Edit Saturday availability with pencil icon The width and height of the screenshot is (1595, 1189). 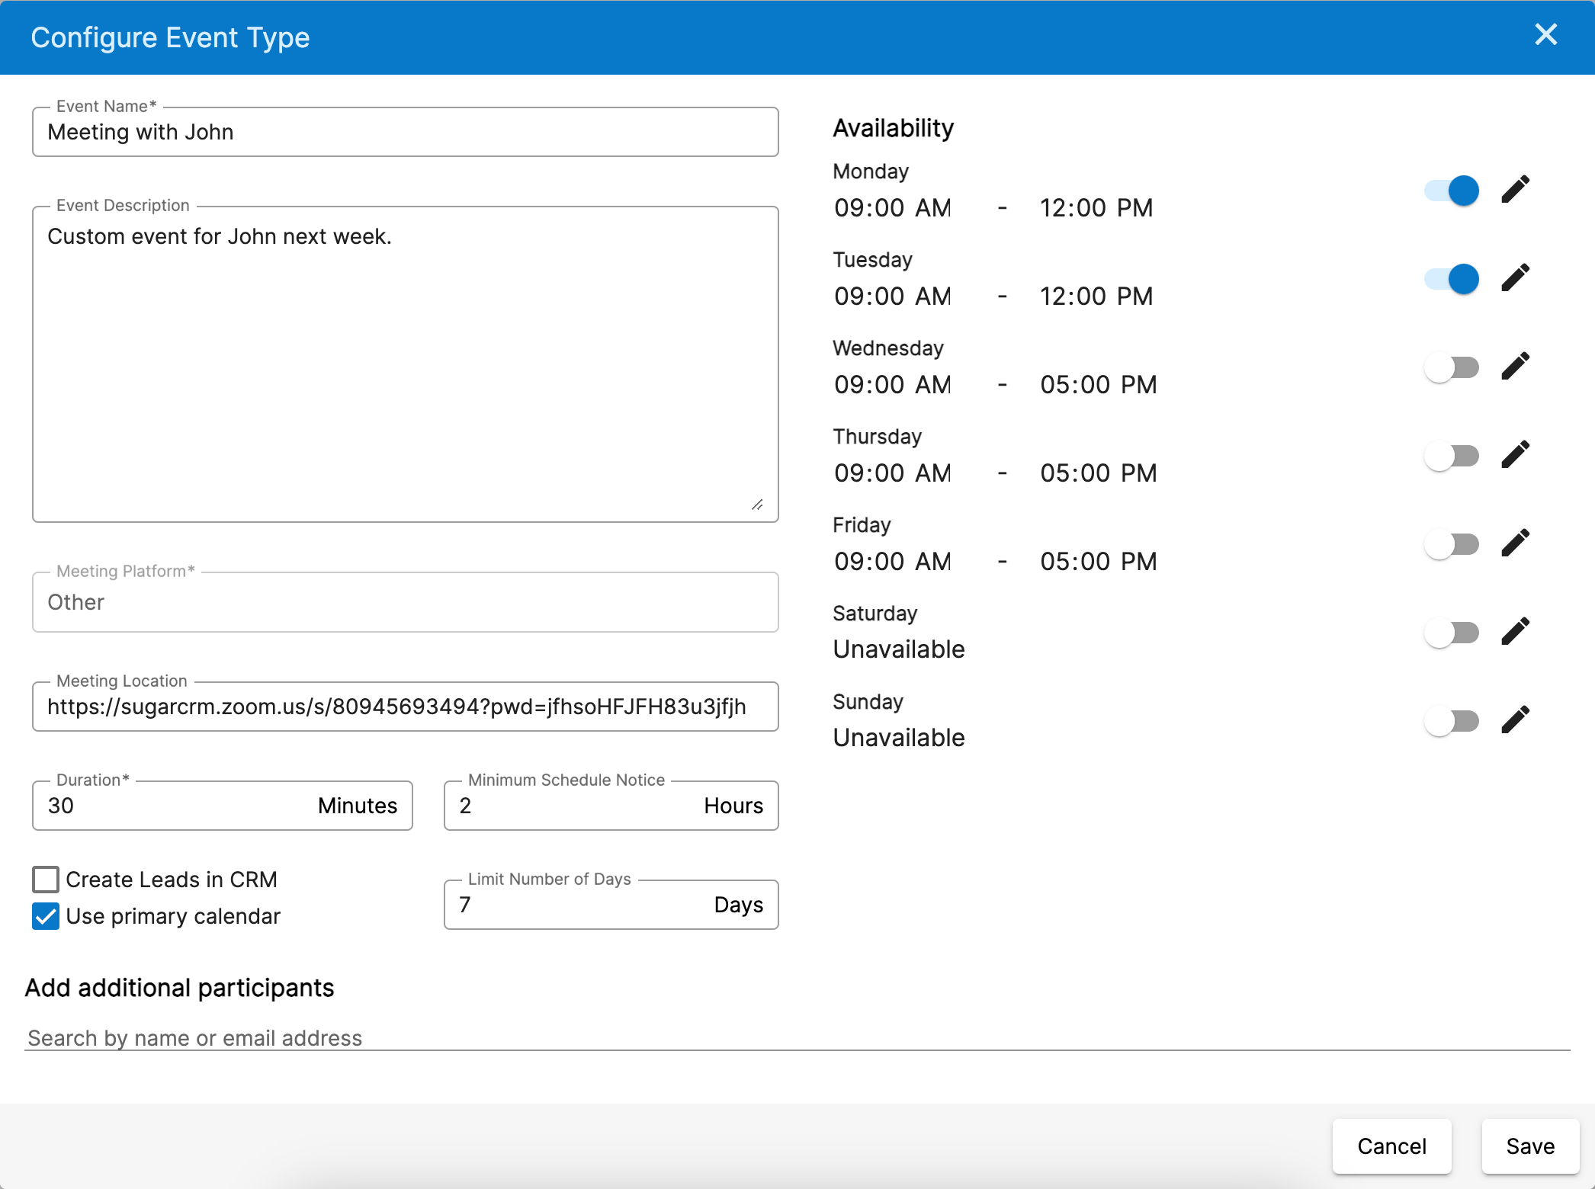[1515, 632]
